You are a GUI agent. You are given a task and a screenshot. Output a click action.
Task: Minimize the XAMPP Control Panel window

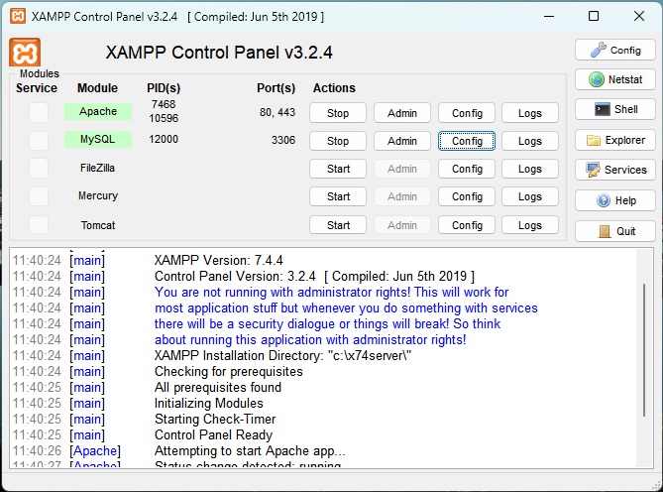(549, 16)
